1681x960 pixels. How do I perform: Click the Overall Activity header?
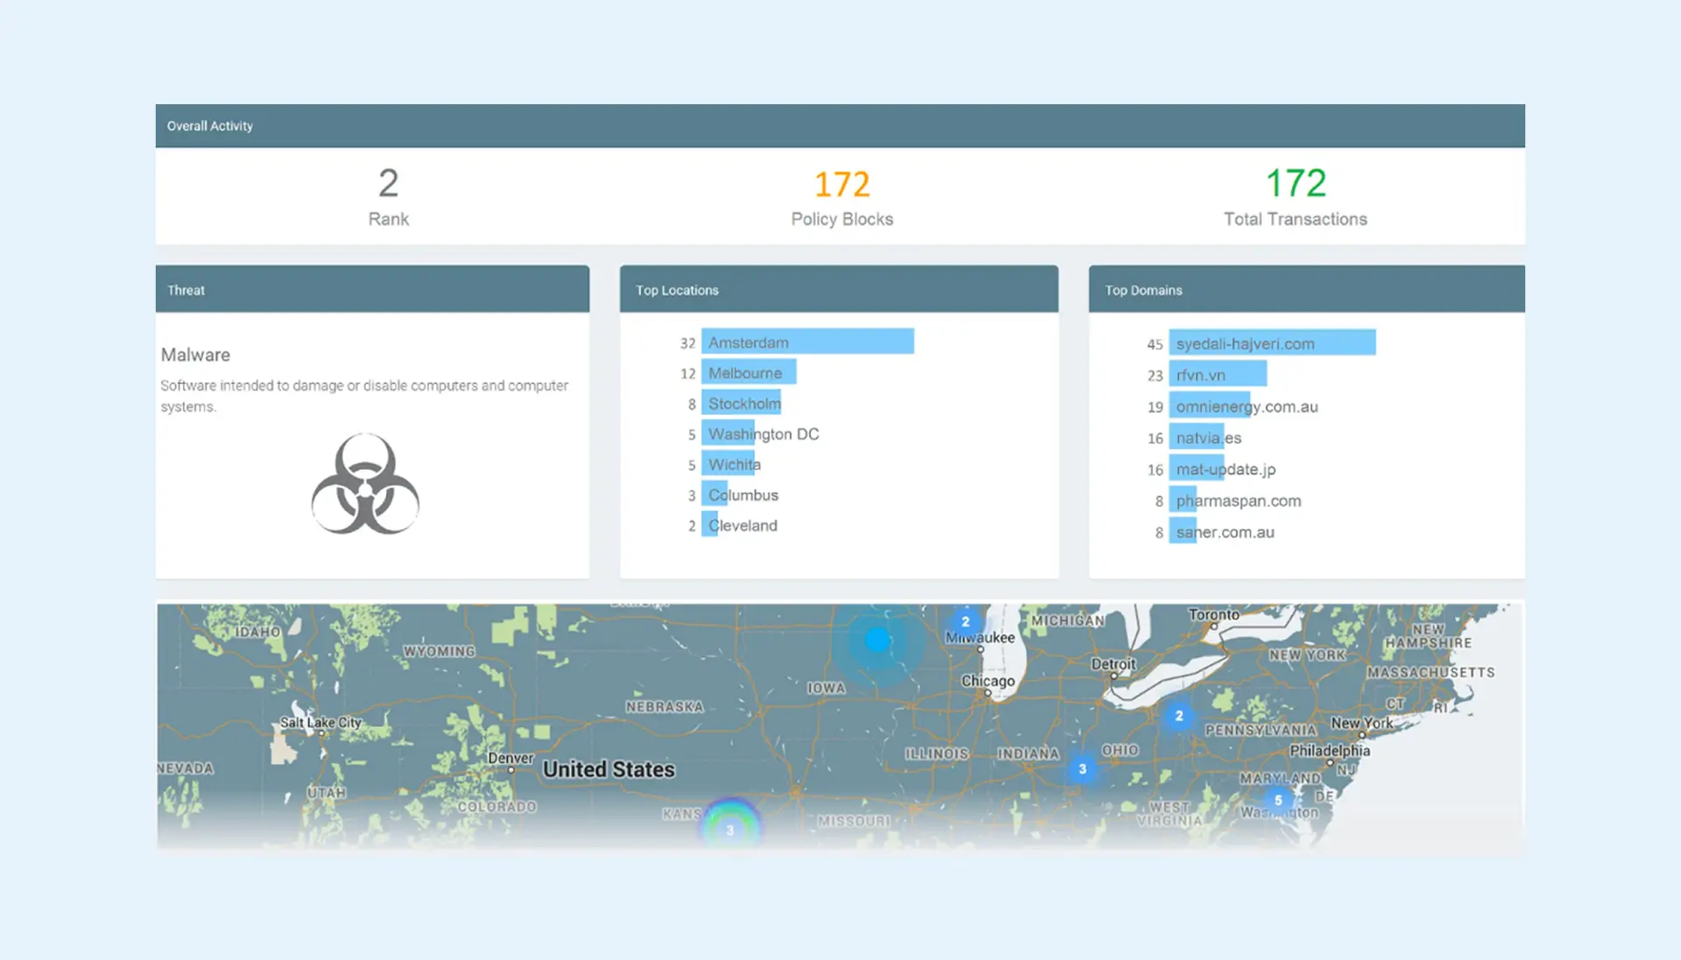click(x=840, y=126)
